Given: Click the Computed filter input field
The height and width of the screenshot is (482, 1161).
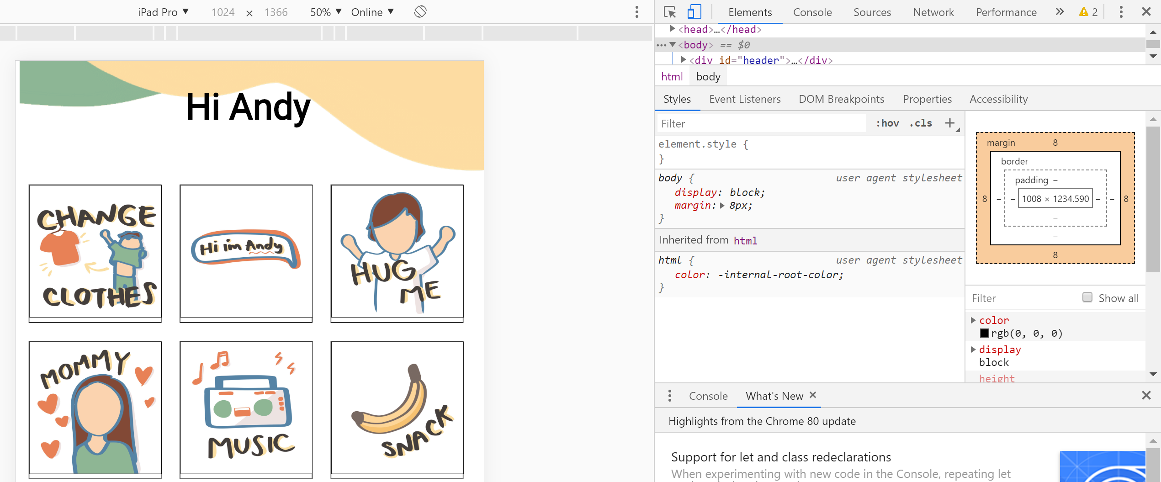Looking at the screenshot, I should click(1024, 298).
